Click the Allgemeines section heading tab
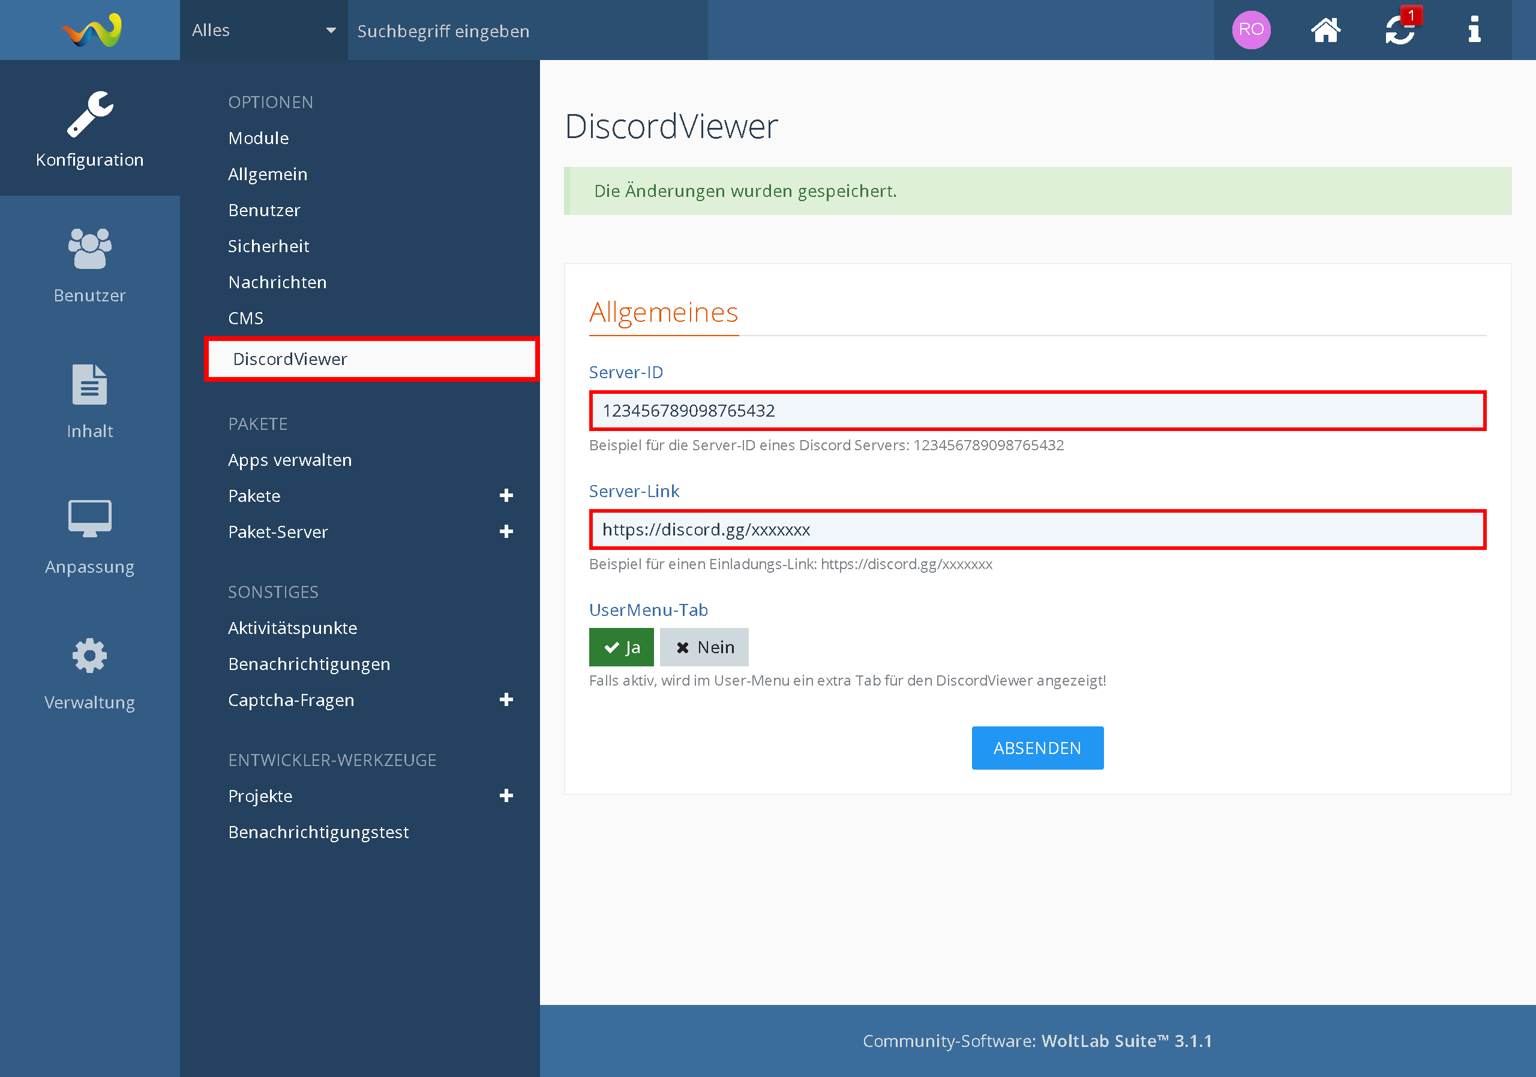The image size is (1536, 1077). point(664,313)
